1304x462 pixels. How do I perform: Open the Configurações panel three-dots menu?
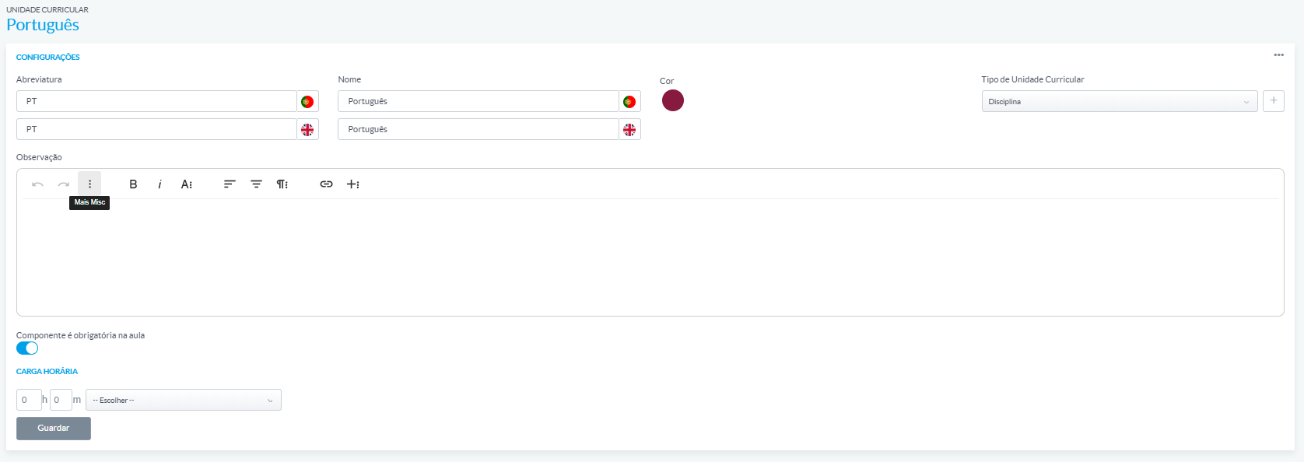pyautogui.click(x=1278, y=55)
